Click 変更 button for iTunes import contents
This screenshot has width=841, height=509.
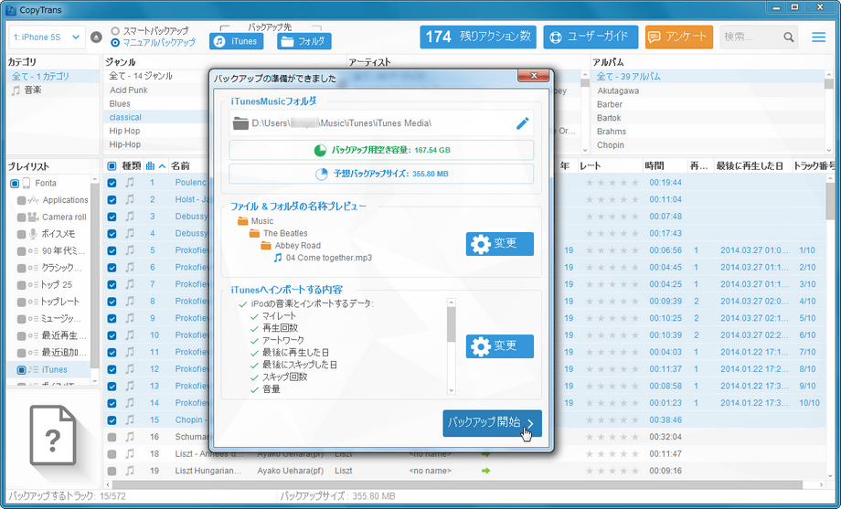click(x=499, y=346)
